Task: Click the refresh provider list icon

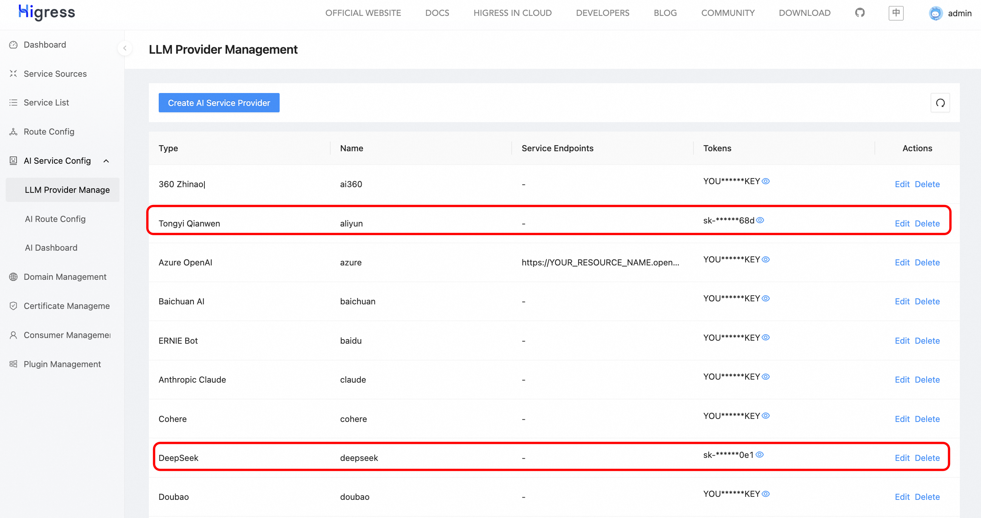Action: pyautogui.click(x=940, y=103)
